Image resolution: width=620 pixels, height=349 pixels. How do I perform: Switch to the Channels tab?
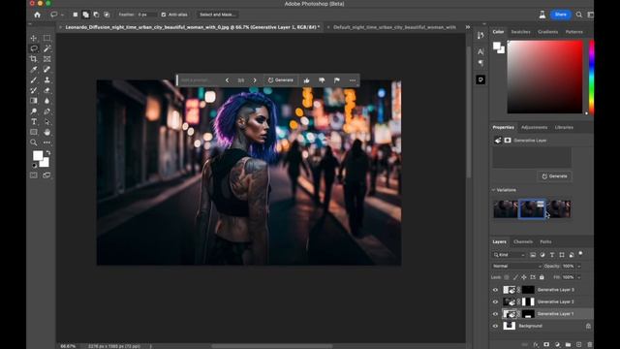tap(523, 241)
